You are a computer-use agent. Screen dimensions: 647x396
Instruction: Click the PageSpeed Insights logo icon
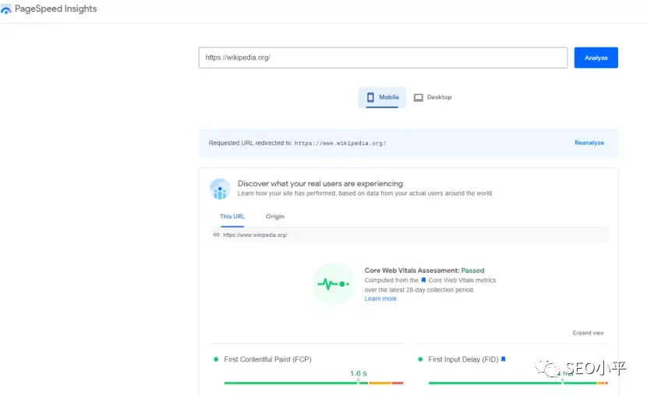[x=5, y=9]
